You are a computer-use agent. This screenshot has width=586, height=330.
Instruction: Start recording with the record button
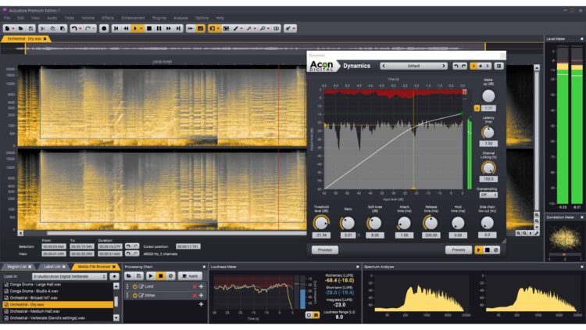click(104, 28)
